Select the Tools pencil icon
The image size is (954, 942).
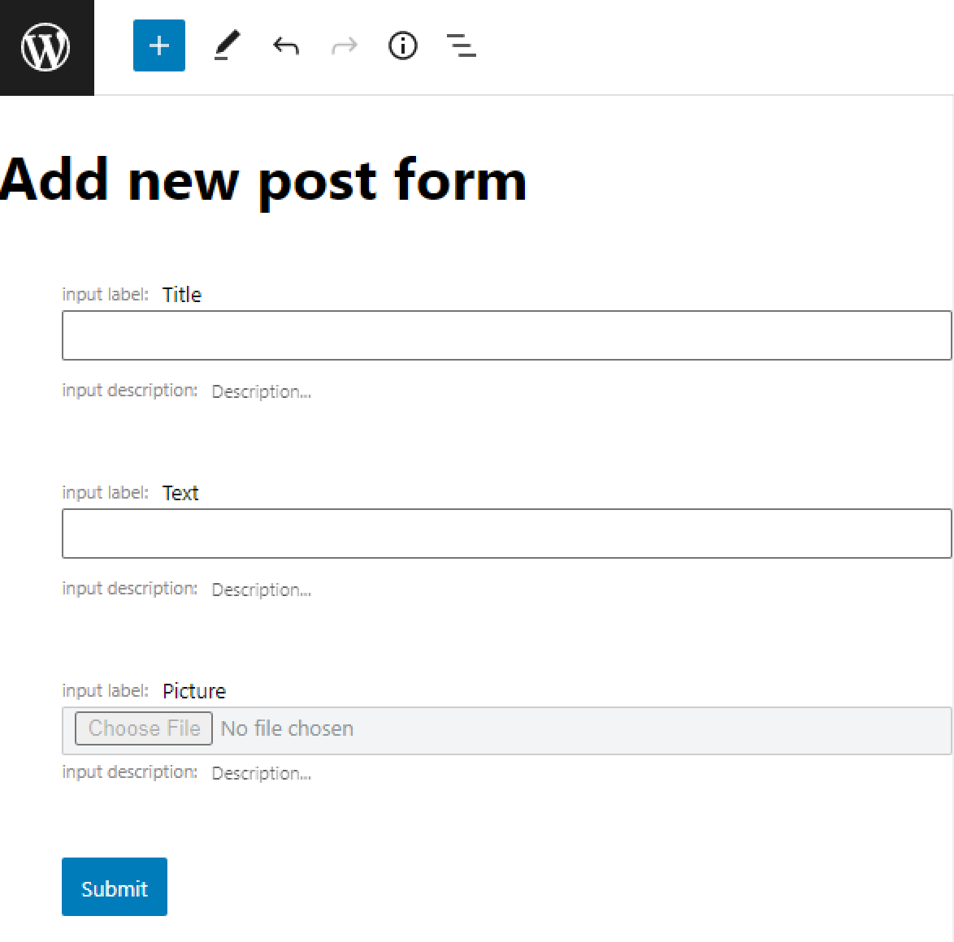(228, 46)
